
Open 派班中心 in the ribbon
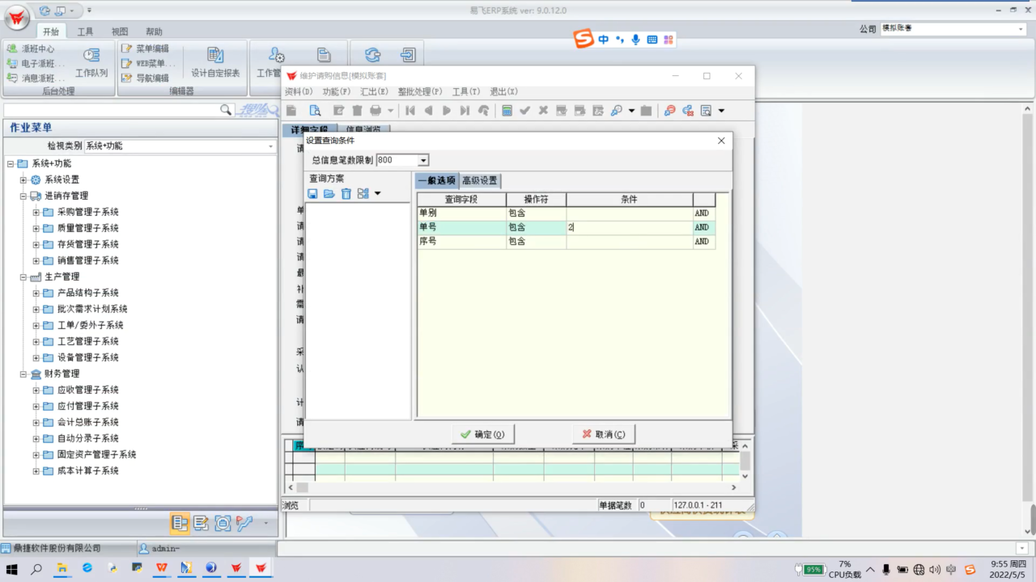[x=31, y=48]
